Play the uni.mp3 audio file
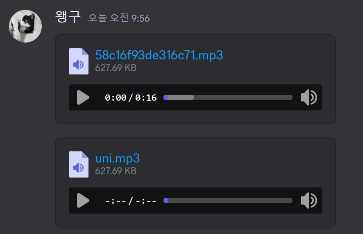 click(x=83, y=200)
